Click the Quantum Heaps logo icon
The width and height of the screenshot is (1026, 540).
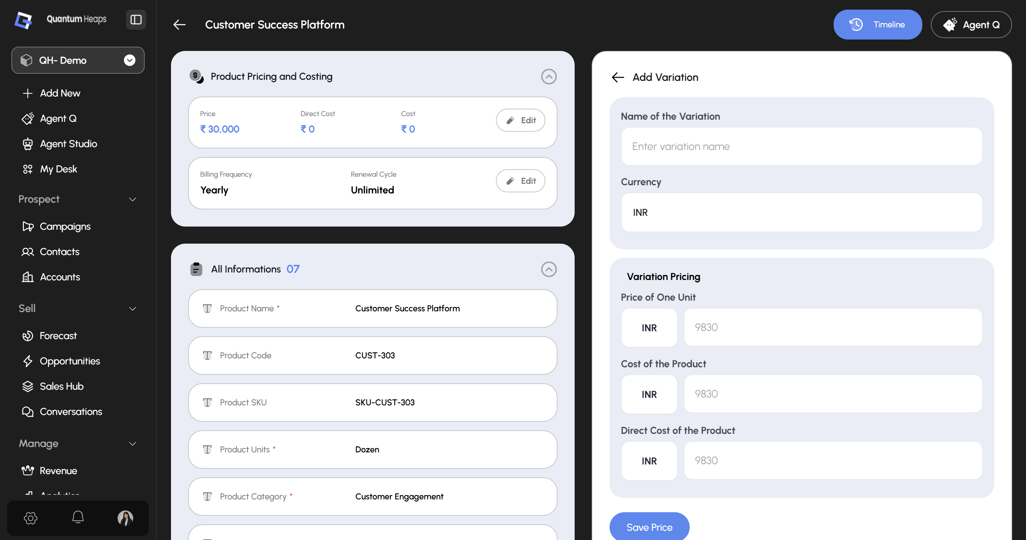pos(23,20)
